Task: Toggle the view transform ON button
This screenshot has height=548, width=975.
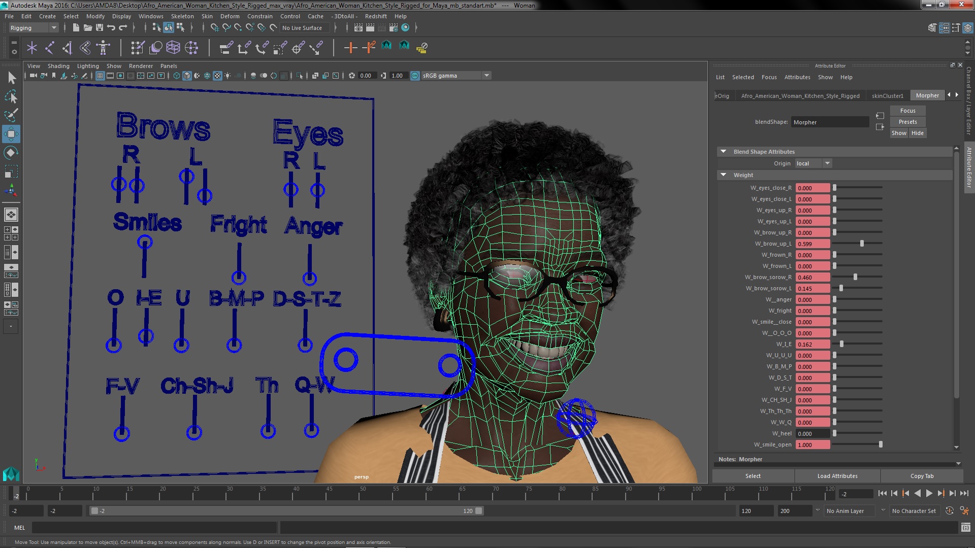Action: click(x=415, y=76)
